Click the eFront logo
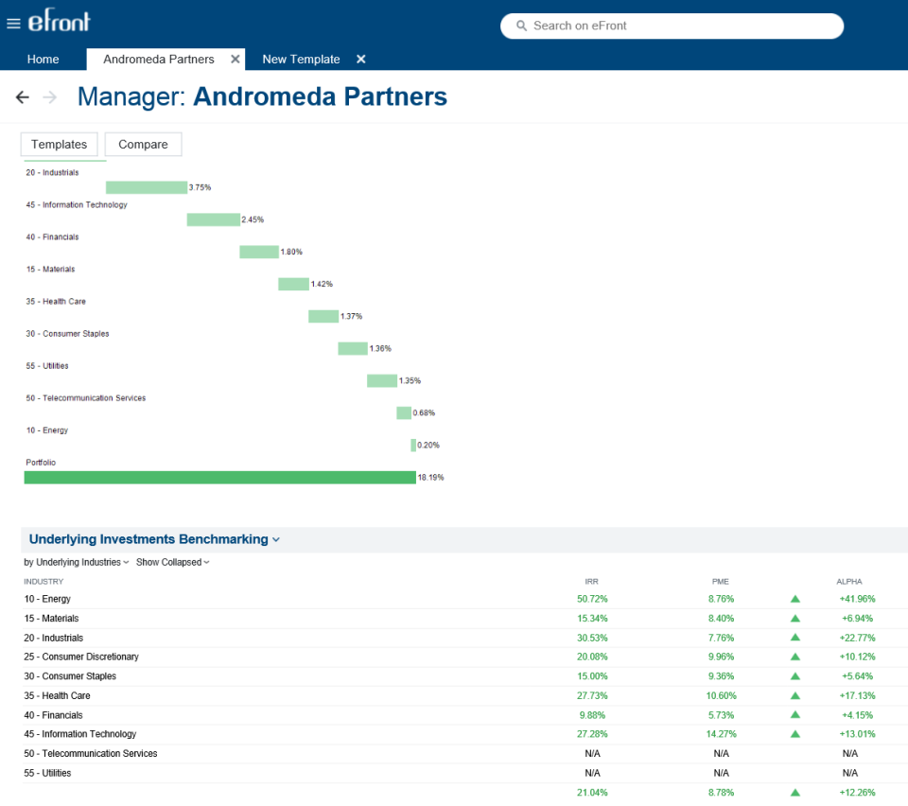The height and width of the screenshot is (806, 908). (x=60, y=21)
